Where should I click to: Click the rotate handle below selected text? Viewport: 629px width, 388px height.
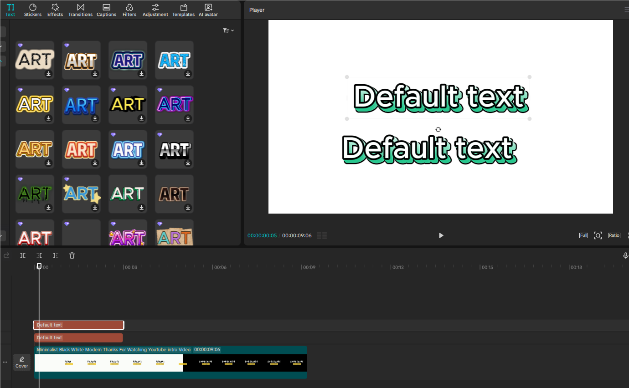(x=438, y=129)
